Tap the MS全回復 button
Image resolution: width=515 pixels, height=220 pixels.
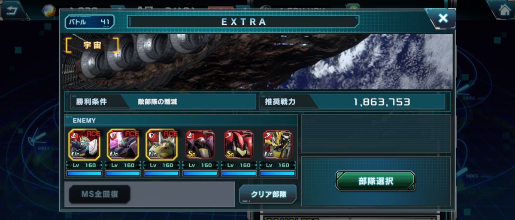pyautogui.click(x=100, y=194)
